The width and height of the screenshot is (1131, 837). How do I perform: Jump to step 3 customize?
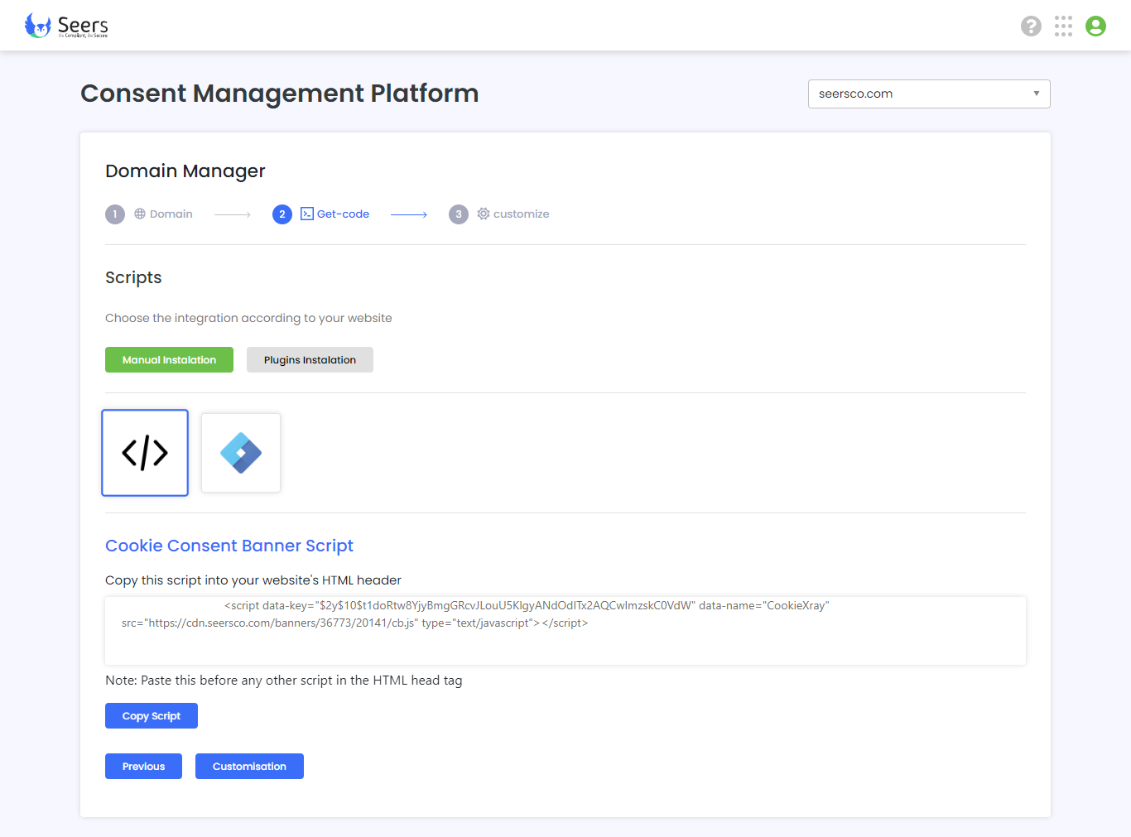point(499,214)
